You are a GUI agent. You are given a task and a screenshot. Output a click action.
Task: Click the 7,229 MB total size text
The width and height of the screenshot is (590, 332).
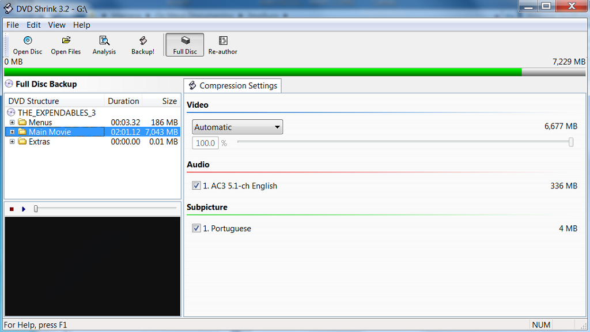pyautogui.click(x=569, y=62)
